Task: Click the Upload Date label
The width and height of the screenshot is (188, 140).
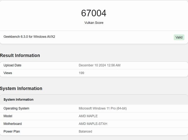Action: (12, 65)
